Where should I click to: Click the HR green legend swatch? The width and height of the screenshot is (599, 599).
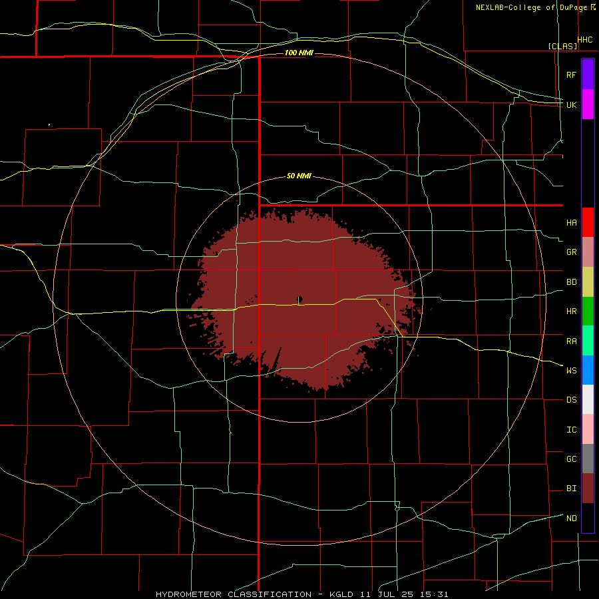pyautogui.click(x=588, y=311)
